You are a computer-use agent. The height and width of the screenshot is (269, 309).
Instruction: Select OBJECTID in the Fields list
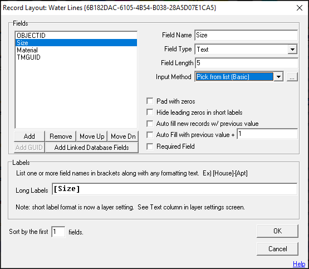tap(76, 36)
